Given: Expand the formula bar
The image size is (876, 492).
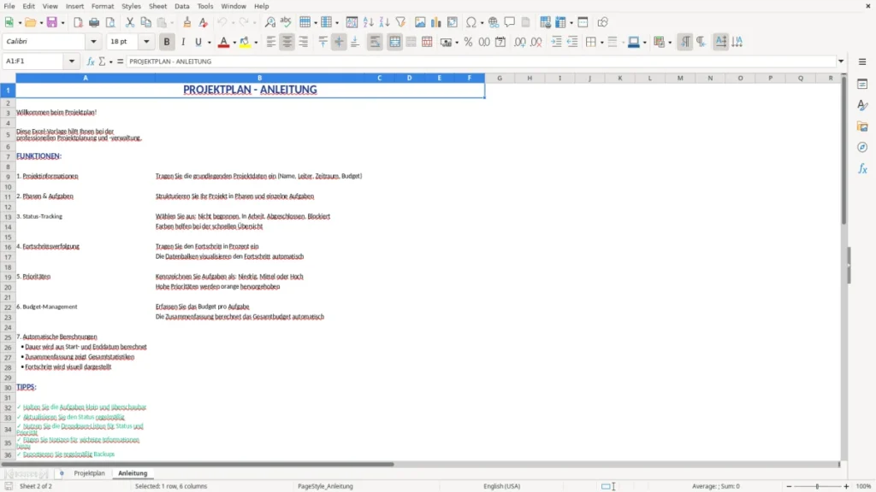Looking at the screenshot, I should coord(841,61).
